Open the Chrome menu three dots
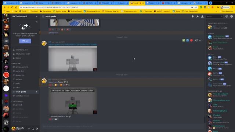 pyautogui.click(x=232, y=7)
